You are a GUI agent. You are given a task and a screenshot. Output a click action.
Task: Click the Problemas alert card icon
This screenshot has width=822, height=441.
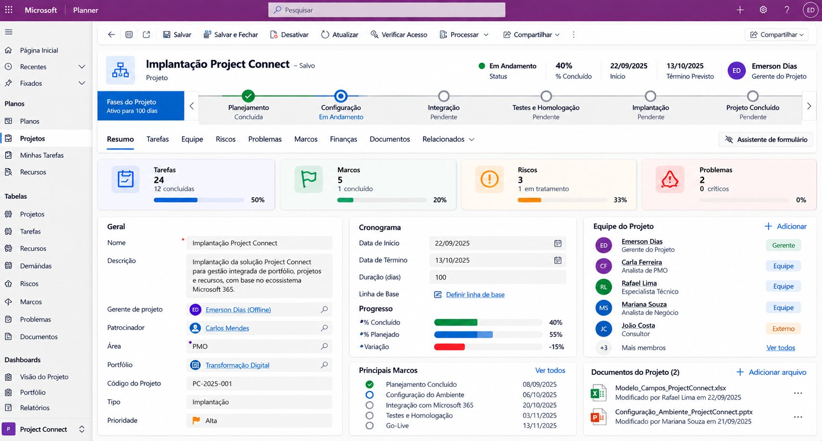pos(670,179)
